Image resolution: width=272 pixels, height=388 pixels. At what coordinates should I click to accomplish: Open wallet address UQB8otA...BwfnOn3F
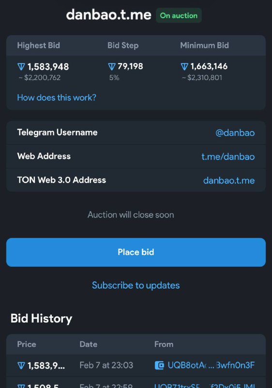click(211, 365)
